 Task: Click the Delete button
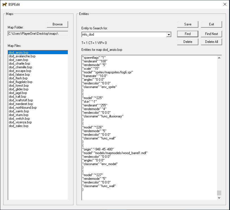(188, 42)
